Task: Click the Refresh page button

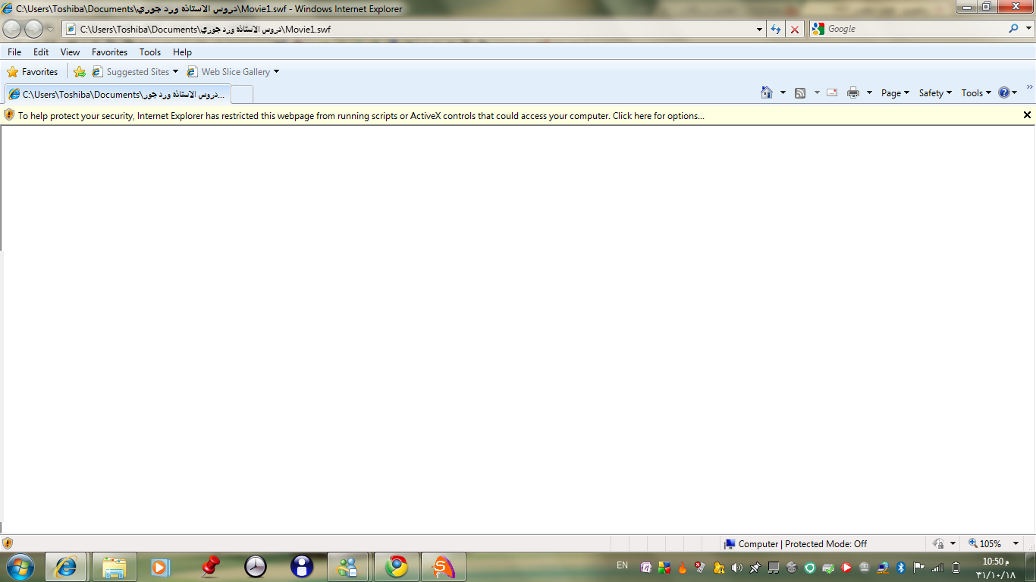Action: click(x=775, y=29)
